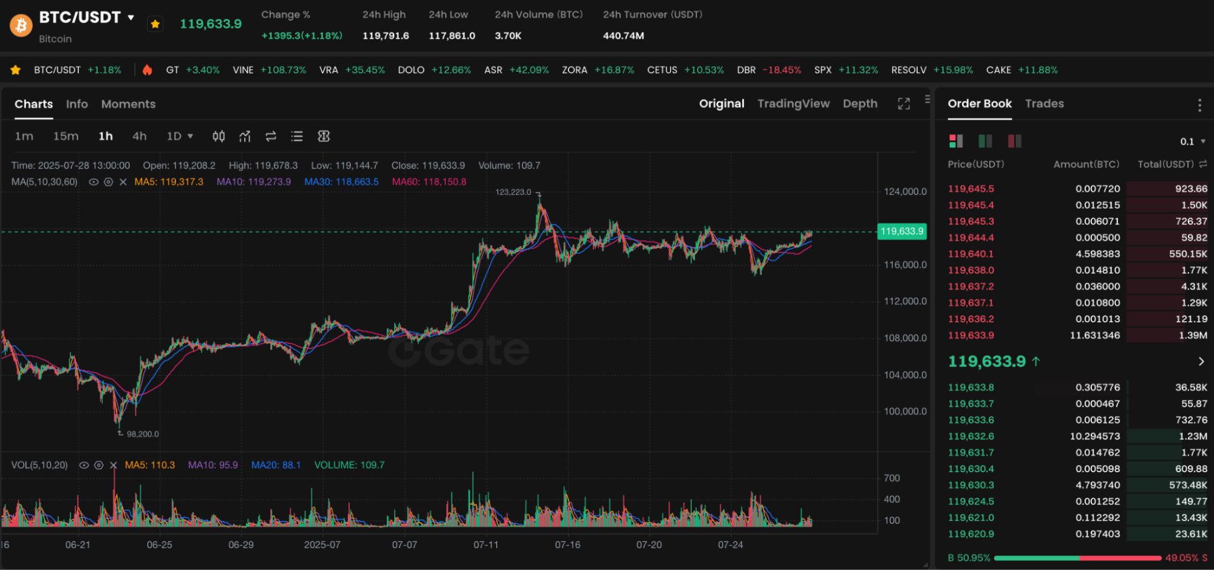
Task: Expand the chart to fullscreen
Action: point(904,104)
